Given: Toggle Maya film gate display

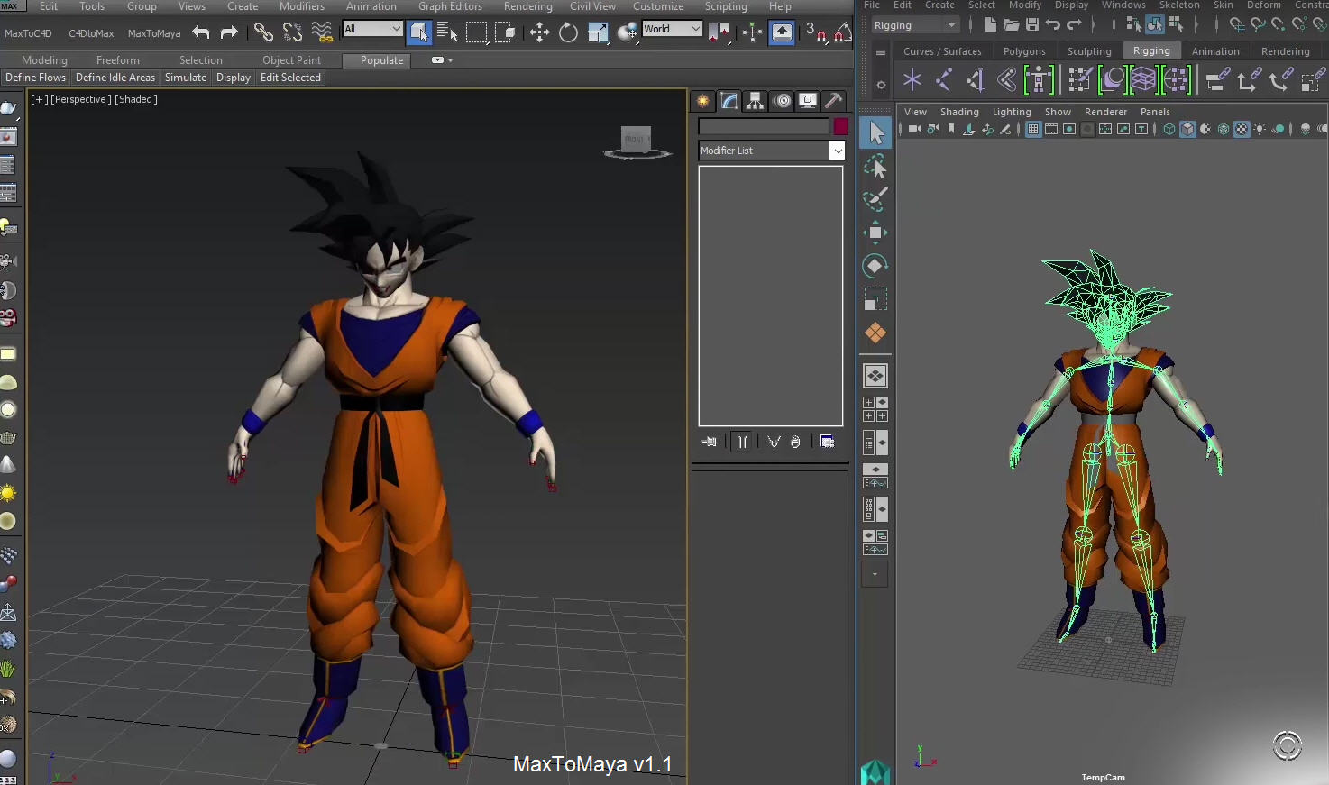Looking at the screenshot, I should (1051, 130).
